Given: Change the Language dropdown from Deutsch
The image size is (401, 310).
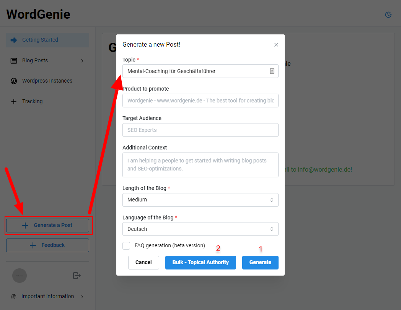Looking at the screenshot, I should tap(200, 229).
